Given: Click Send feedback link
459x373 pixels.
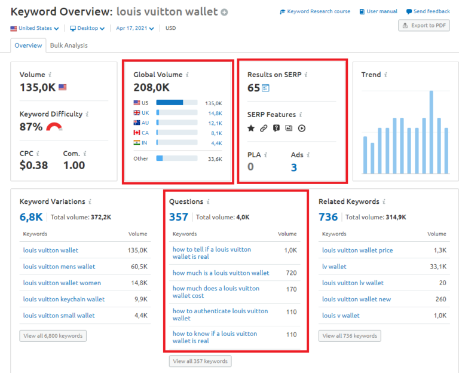Looking at the screenshot, I should pos(428,11).
